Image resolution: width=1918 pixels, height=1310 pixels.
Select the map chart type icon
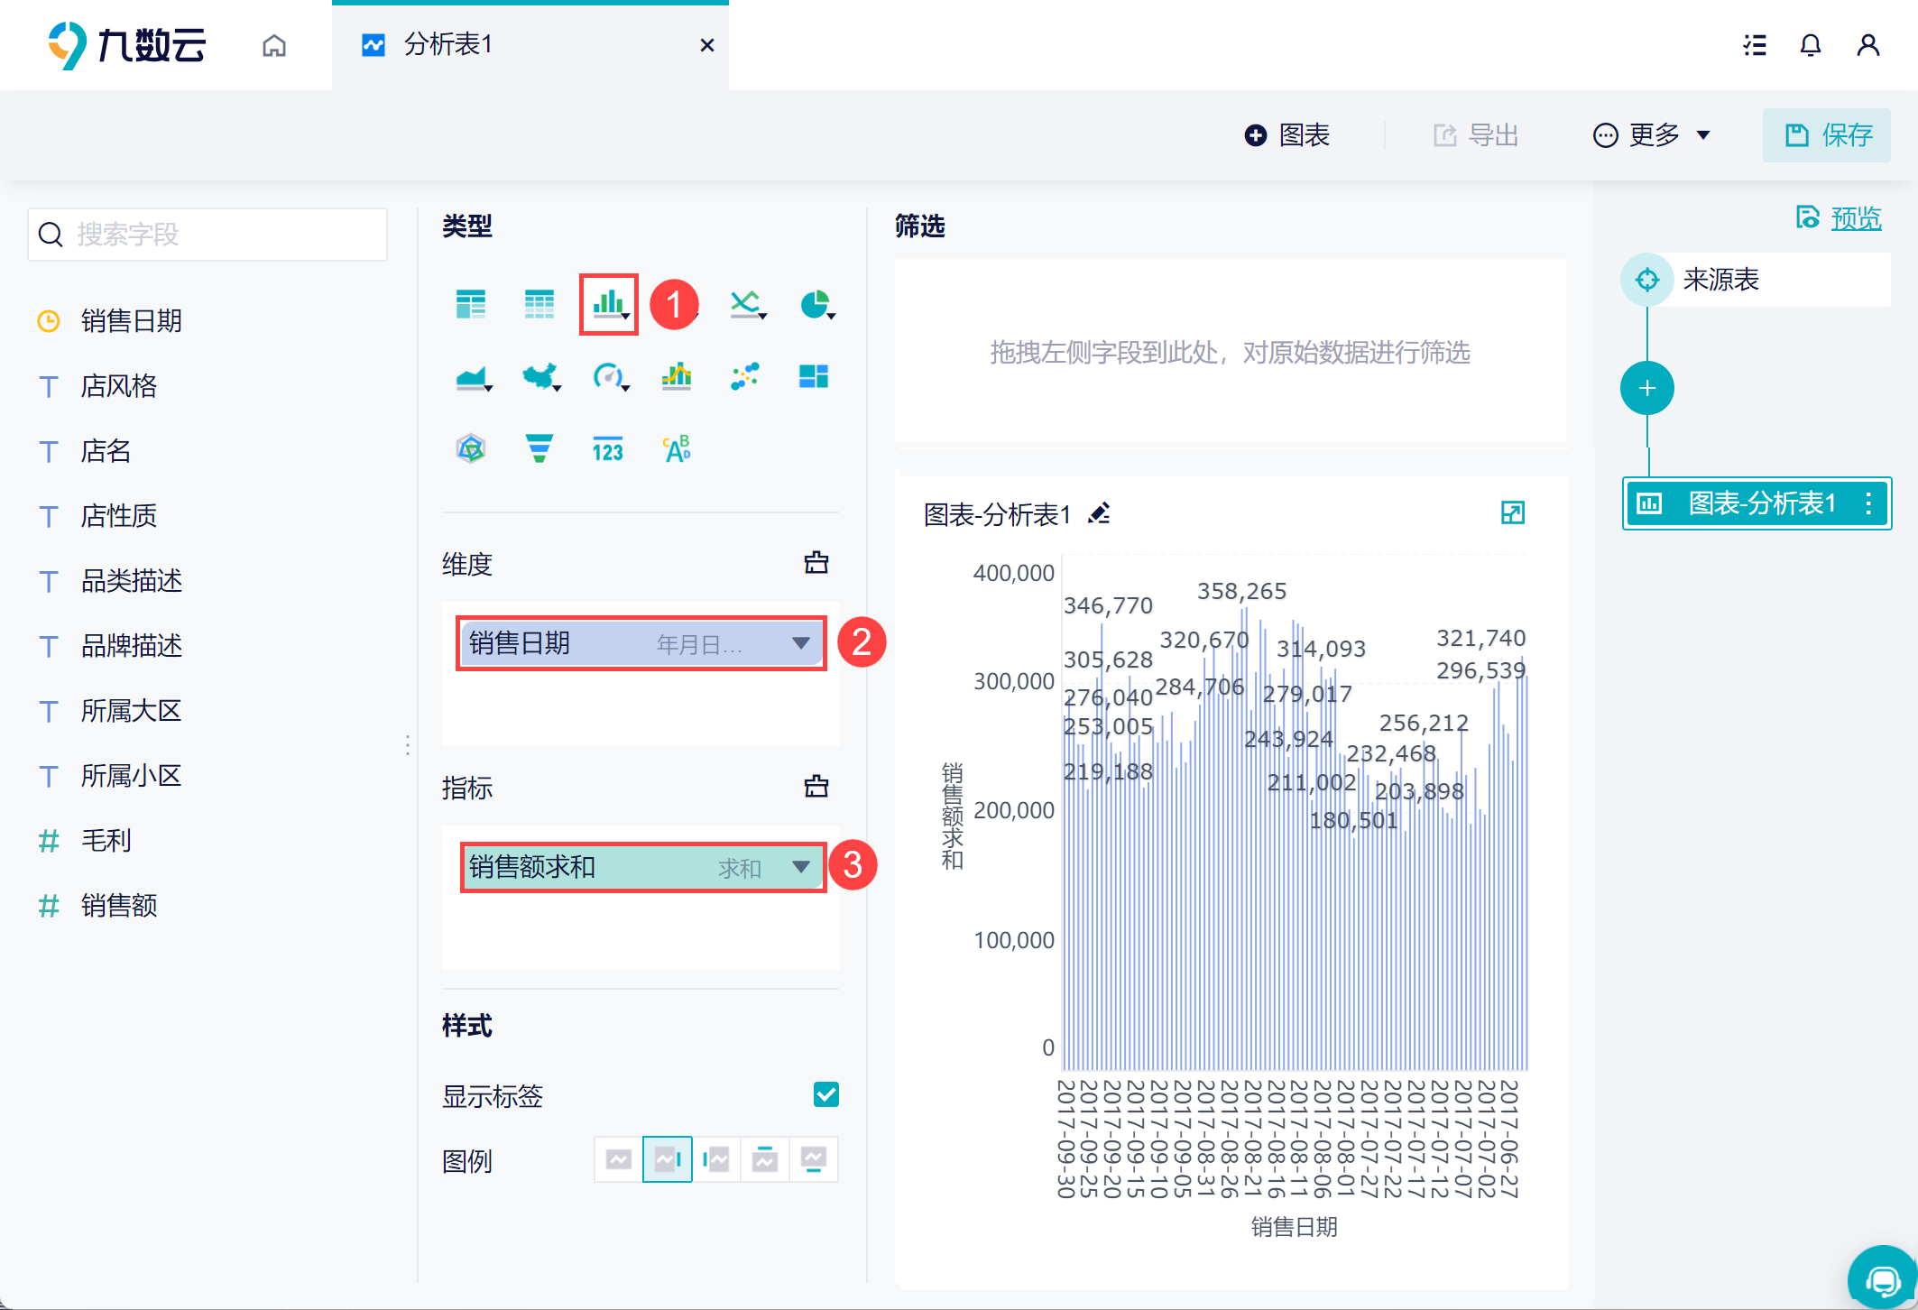(x=539, y=376)
